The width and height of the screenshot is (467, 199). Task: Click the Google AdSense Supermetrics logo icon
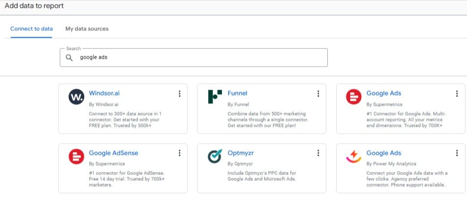tap(76, 156)
